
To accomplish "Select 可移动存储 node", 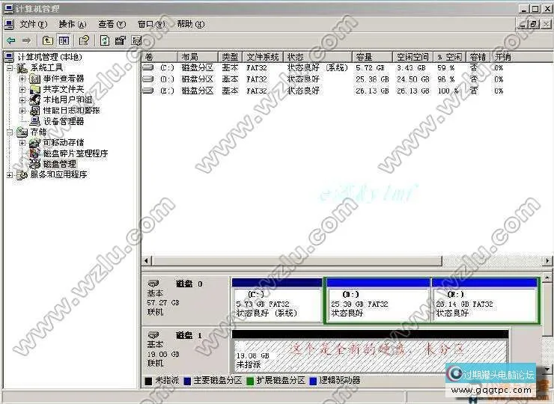I will tap(64, 143).
